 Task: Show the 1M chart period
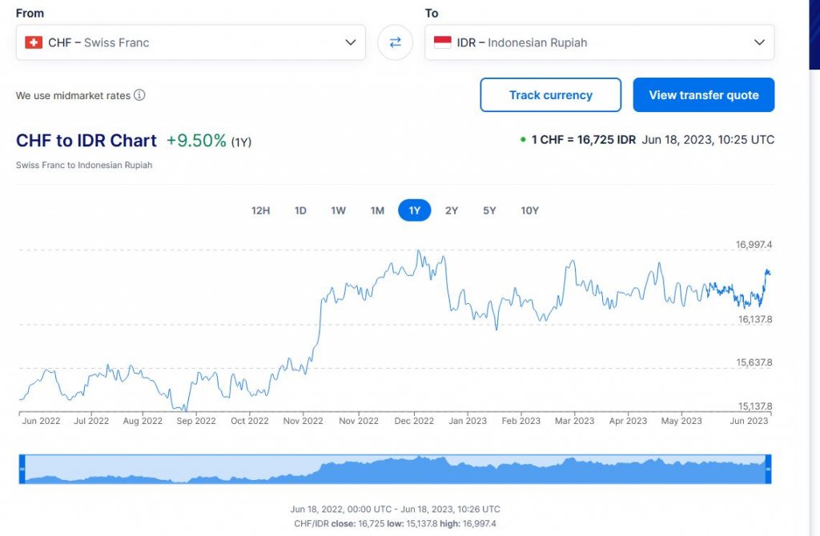[x=377, y=210]
